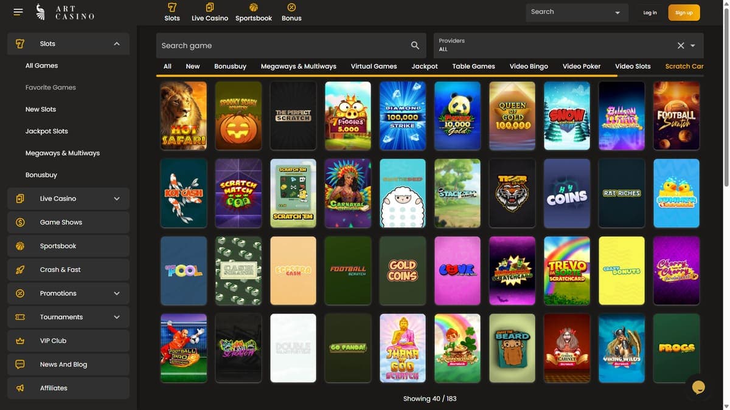Image resolution: width=730 pixels, height=410 pixels.
Task: Open the hamburger menu icon
Action: click(x=18, y=12)
